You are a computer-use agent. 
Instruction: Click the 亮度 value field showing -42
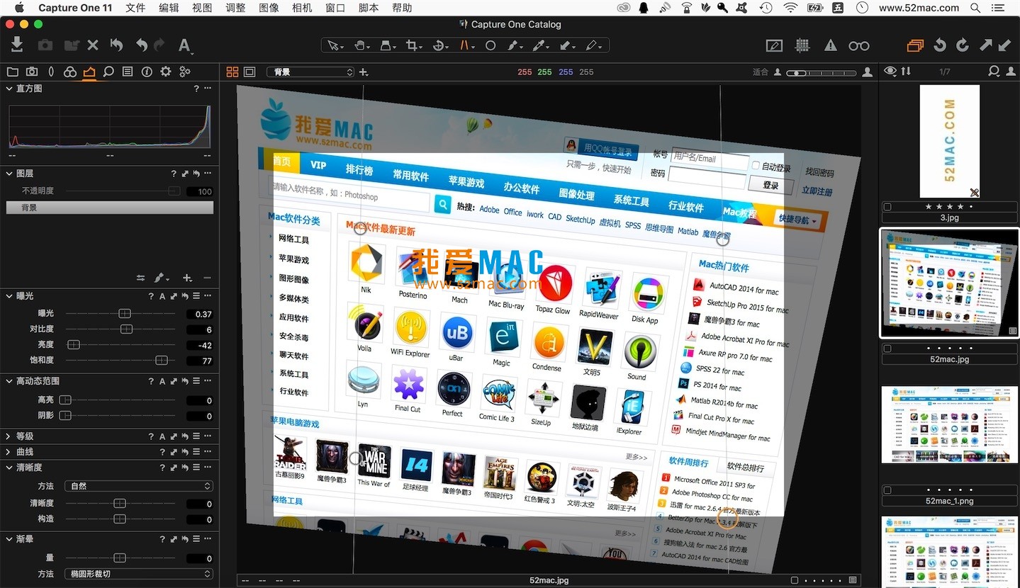[201, 346]
